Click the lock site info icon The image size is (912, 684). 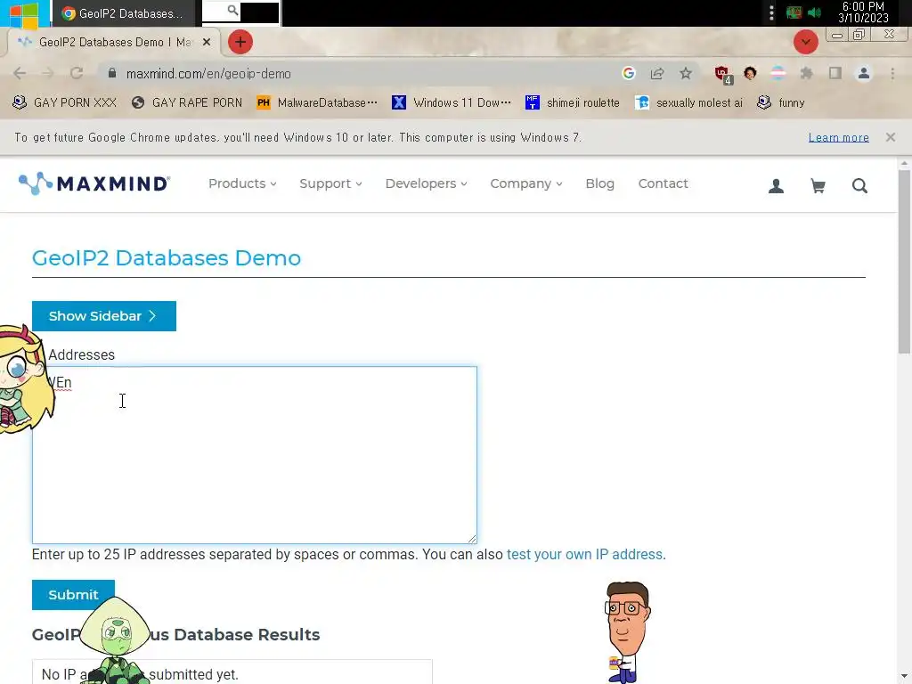[x=112, y=73]
